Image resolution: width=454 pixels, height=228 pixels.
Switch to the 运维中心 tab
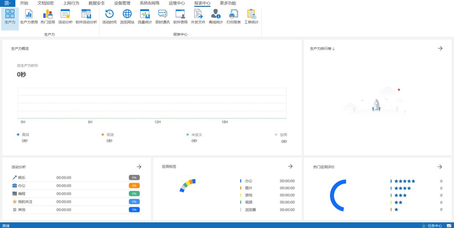point(177,3)
